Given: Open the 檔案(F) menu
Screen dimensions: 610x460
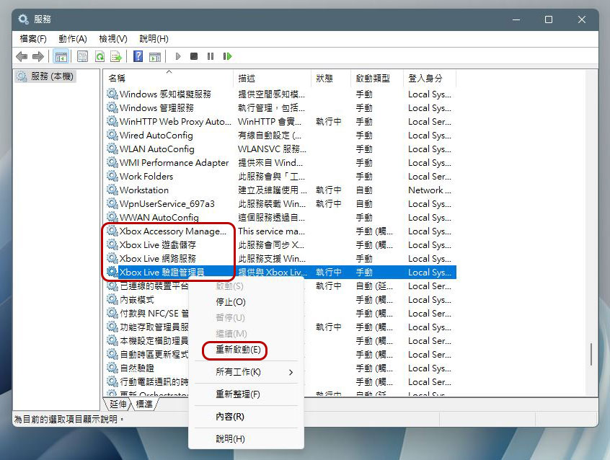Looking at the screenshot, I should 33,39.
